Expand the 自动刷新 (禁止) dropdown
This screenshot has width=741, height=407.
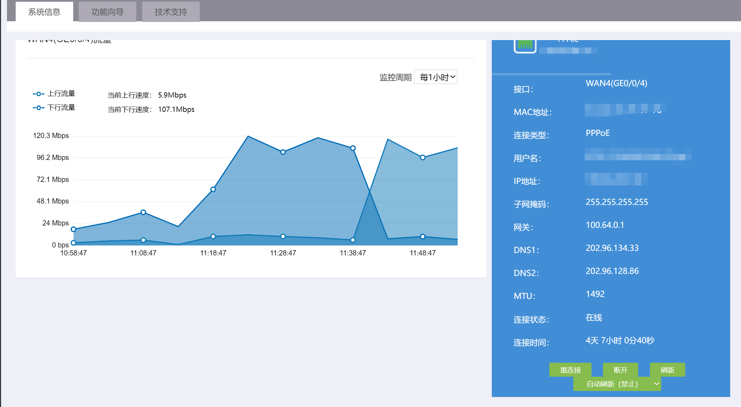tap(612, 384)
